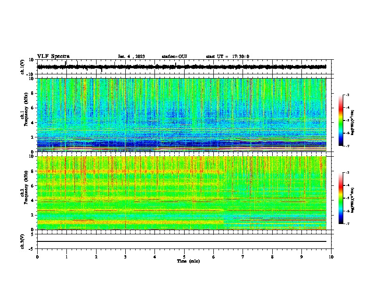Click the '-7' label on ch.2 color bar
Viewport: 373px width, 288px height.
tap(348, 224)
